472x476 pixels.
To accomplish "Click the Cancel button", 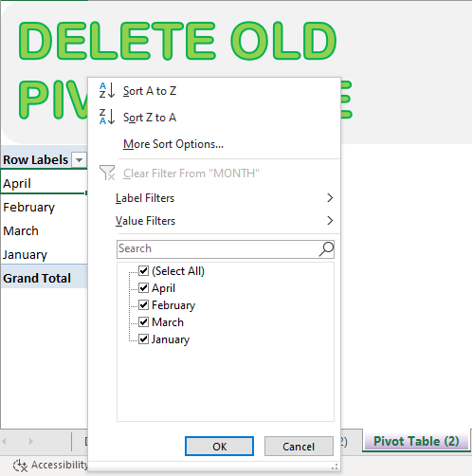I will (299, 447).
